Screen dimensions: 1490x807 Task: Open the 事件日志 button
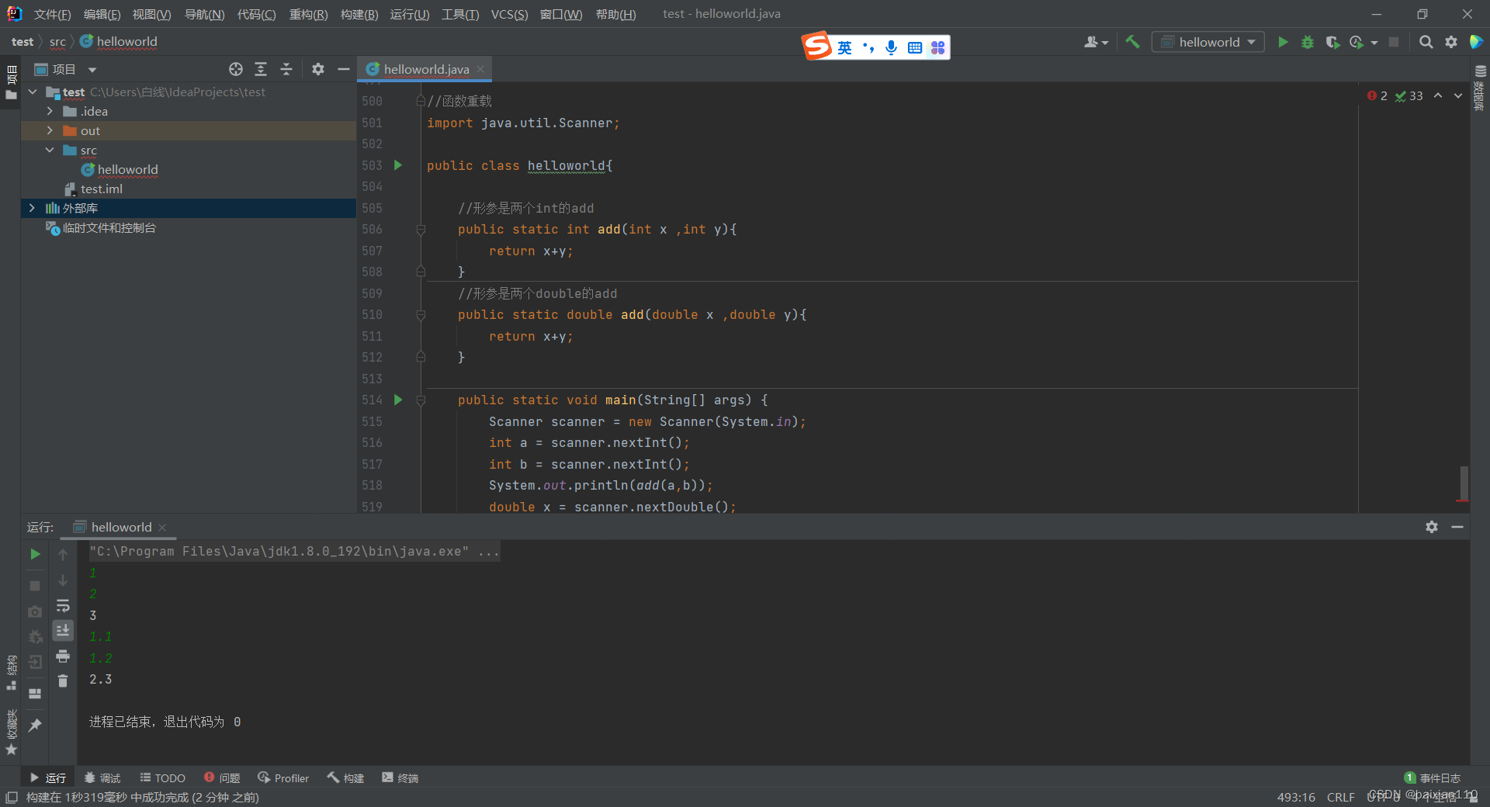1433,778
